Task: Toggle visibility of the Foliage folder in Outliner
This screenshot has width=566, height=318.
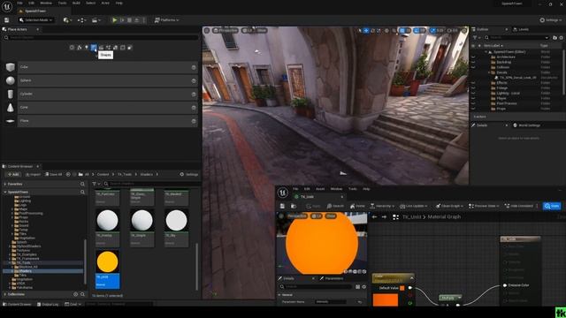Action: 473,88
